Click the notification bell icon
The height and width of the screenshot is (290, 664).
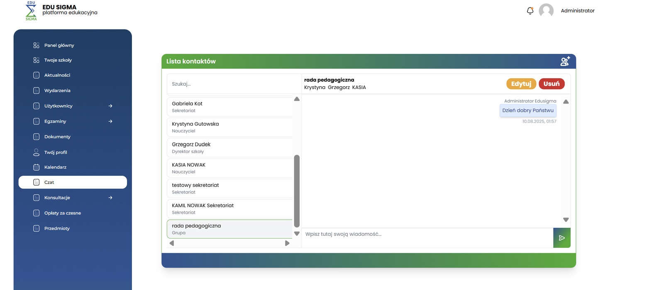tap(530, 11)
